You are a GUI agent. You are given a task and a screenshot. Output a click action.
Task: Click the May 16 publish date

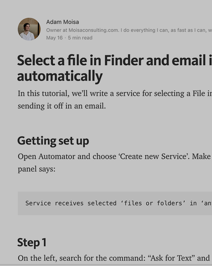(54, 37)
